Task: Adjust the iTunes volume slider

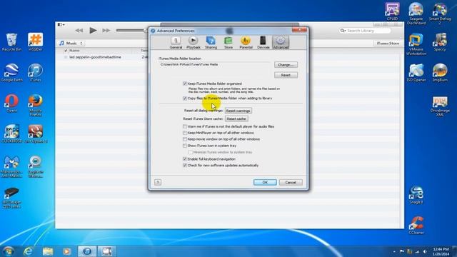Action: click(131, 30)
